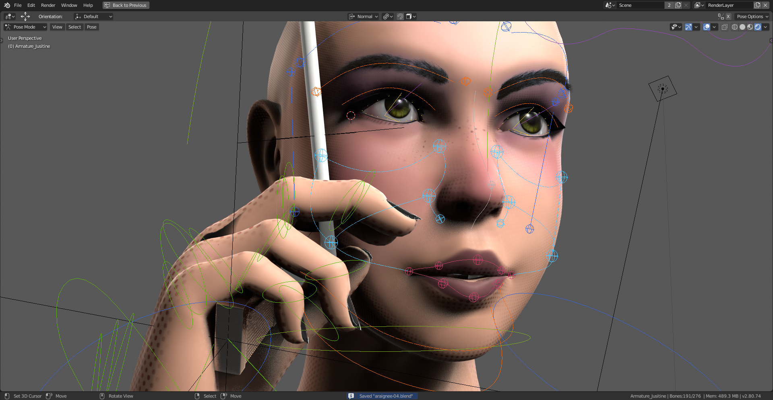
Task: Click the remove RenderLayer X icon
Action: pos(765,5)
